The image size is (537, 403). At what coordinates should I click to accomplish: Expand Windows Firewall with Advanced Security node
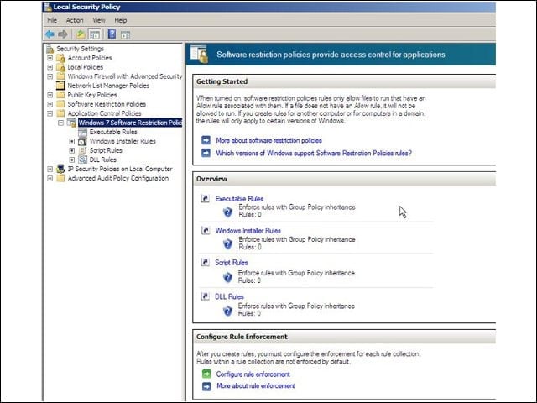50,76
